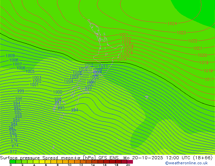
Task: Open the weatheronline.co.uk credit link
Action: [187, 163]
